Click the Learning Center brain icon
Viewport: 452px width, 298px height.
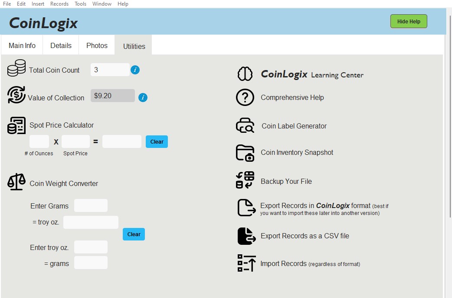(x=245, y=74)
